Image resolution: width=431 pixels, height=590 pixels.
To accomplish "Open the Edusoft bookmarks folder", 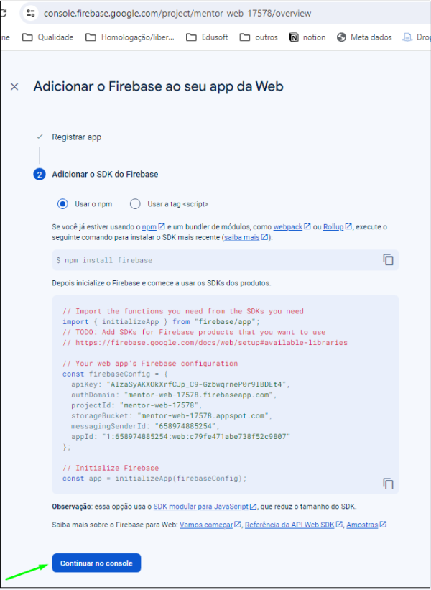I will click(x=207, y=37).
